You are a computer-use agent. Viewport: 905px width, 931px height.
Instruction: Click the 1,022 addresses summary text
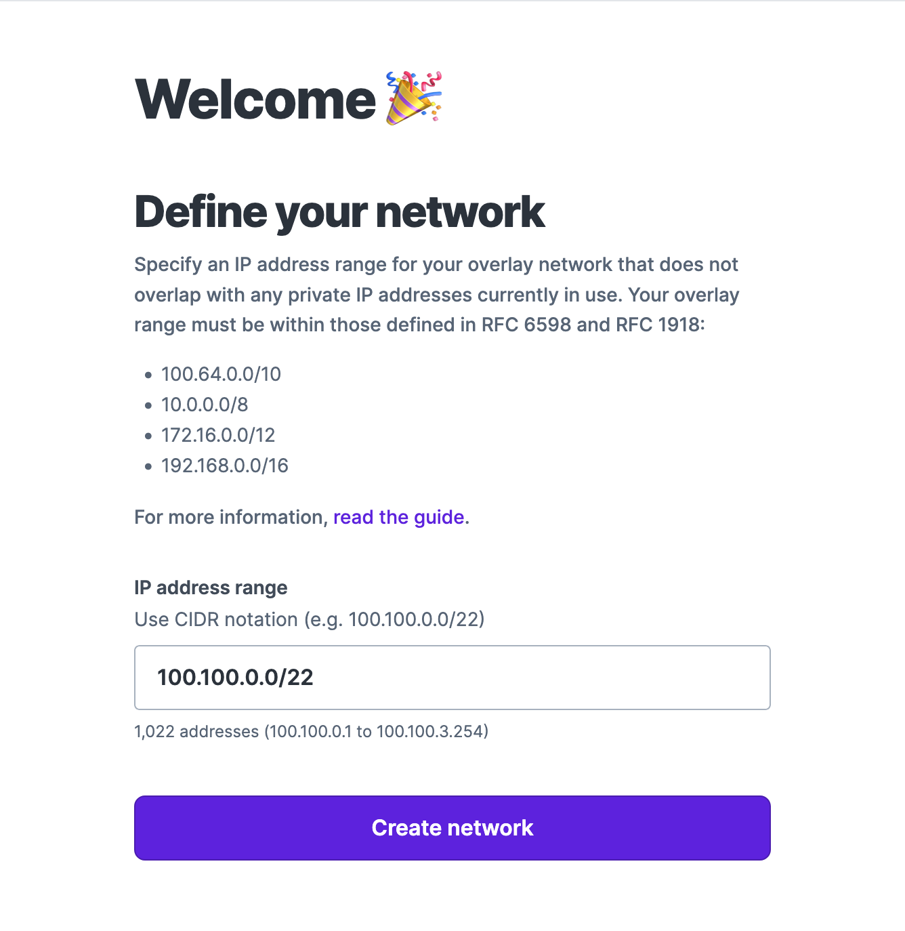312,731
